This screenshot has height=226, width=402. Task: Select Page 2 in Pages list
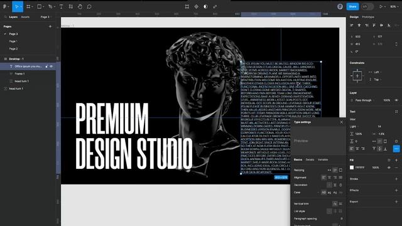(x=13, y=49)
